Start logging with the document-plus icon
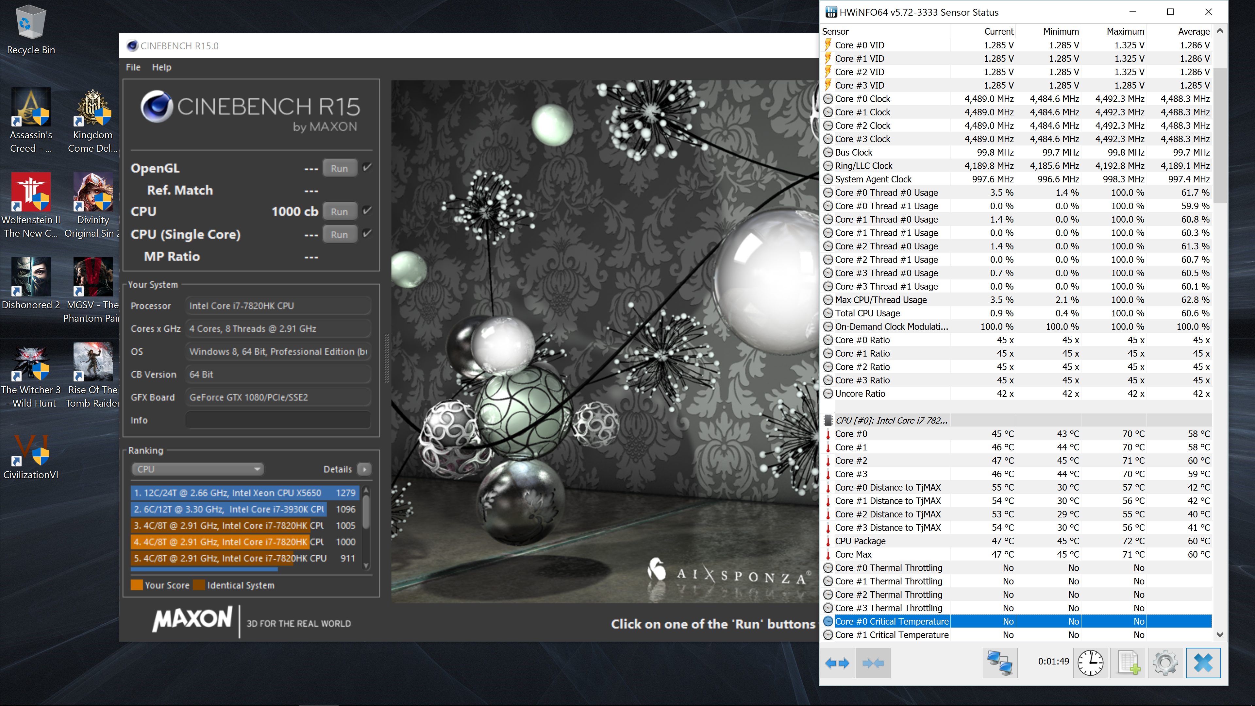The height and width of the screenshot is (706, 1255). pyautogui.click(x=1128, y=663)
